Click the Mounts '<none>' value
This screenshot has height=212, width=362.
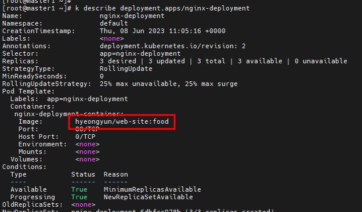(x=87, y=152)
